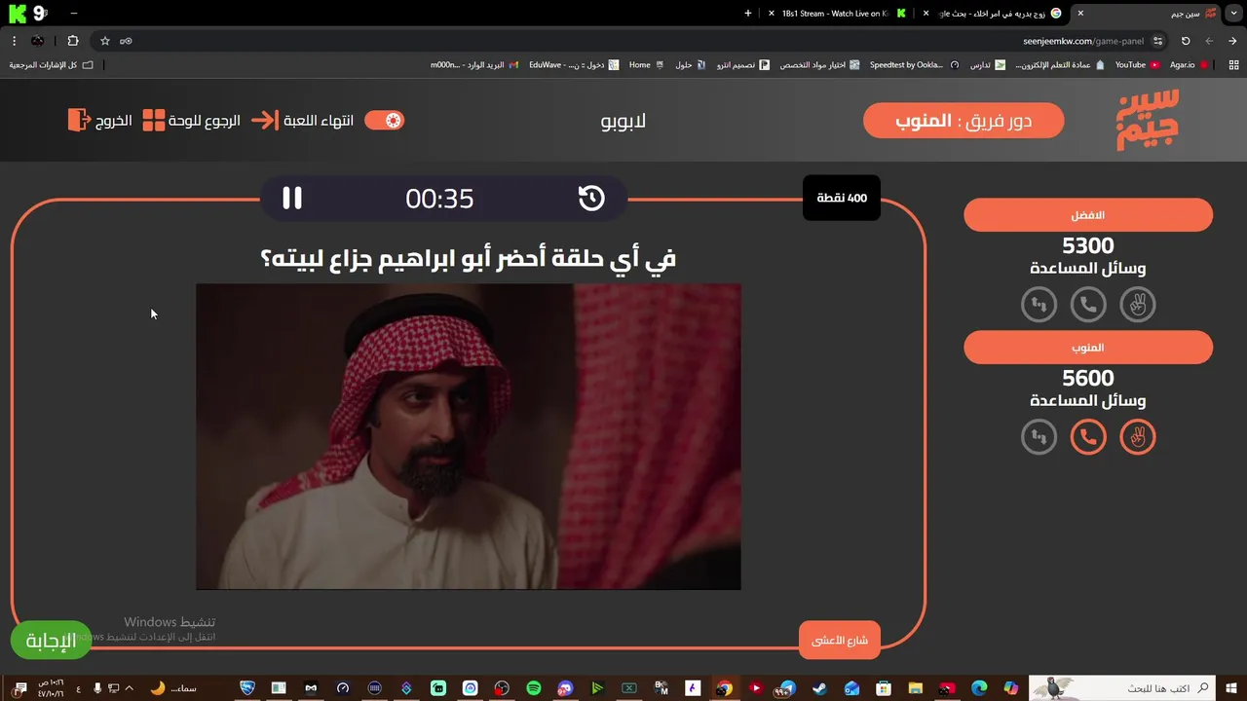This screenshot has height=701, width=1247.
Task: Use phone-call lifeline for المنوب team
Action: tap(1088, 437)
